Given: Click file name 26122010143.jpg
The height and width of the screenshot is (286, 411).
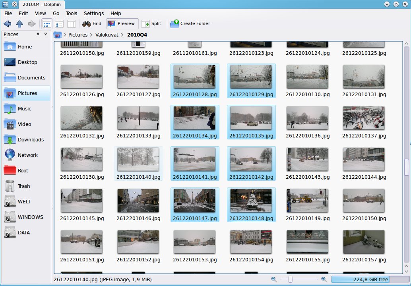Looking at the screenshot, I should [x=308, y=177].
